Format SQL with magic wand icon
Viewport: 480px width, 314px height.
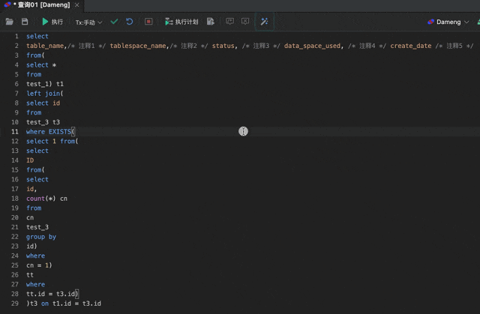264,22
